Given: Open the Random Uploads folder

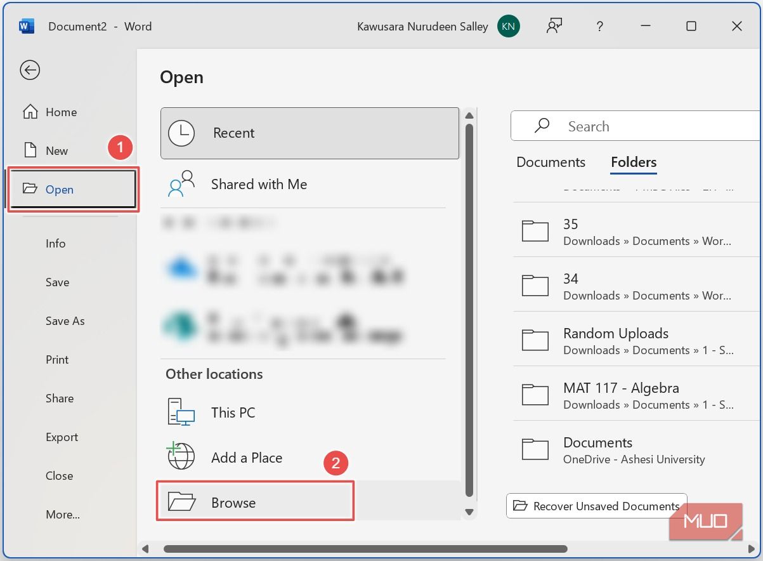Looking at the screenshot, I should [x=636, y=341].
